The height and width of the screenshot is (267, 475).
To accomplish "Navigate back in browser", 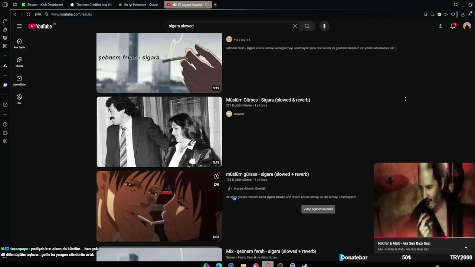I will click(15, 14).
